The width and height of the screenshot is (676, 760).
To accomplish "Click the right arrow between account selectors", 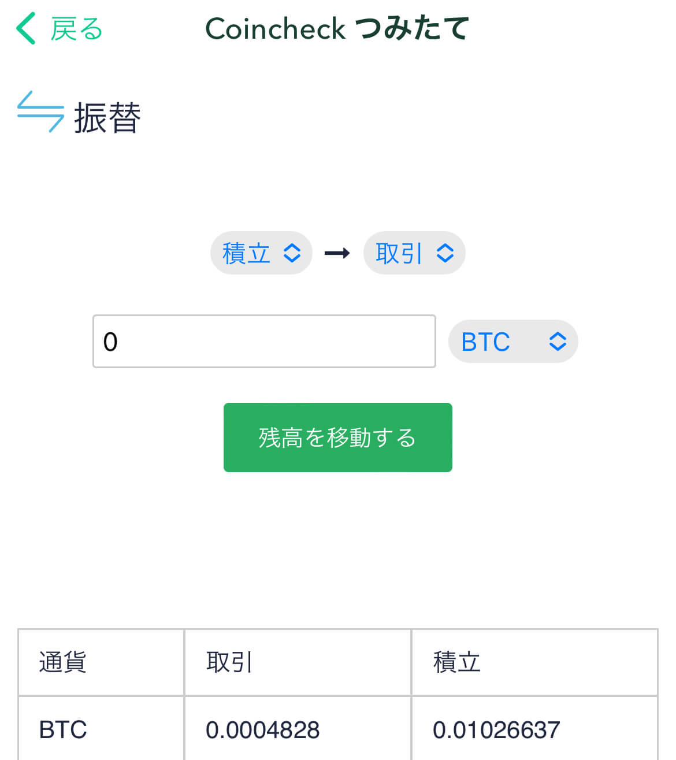I will click(x=337, y=253).
